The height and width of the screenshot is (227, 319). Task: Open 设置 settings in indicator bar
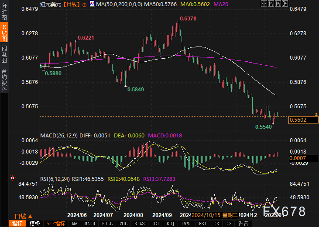pyautogui.click(x=243, y=224)
